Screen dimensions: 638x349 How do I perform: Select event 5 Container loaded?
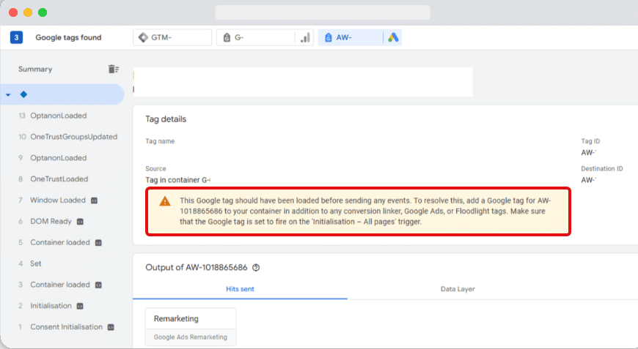tap(62, 242)
